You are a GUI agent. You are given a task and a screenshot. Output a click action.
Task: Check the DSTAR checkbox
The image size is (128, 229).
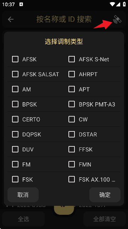point(72,134)
